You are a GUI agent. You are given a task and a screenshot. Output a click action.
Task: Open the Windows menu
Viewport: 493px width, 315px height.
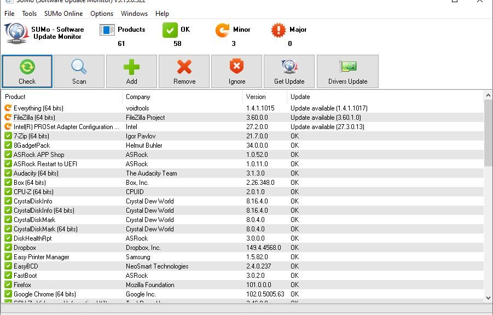pos(134,14)
